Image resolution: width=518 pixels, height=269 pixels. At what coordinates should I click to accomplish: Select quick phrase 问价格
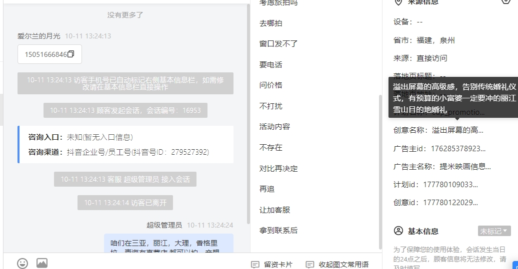(270, 85)
